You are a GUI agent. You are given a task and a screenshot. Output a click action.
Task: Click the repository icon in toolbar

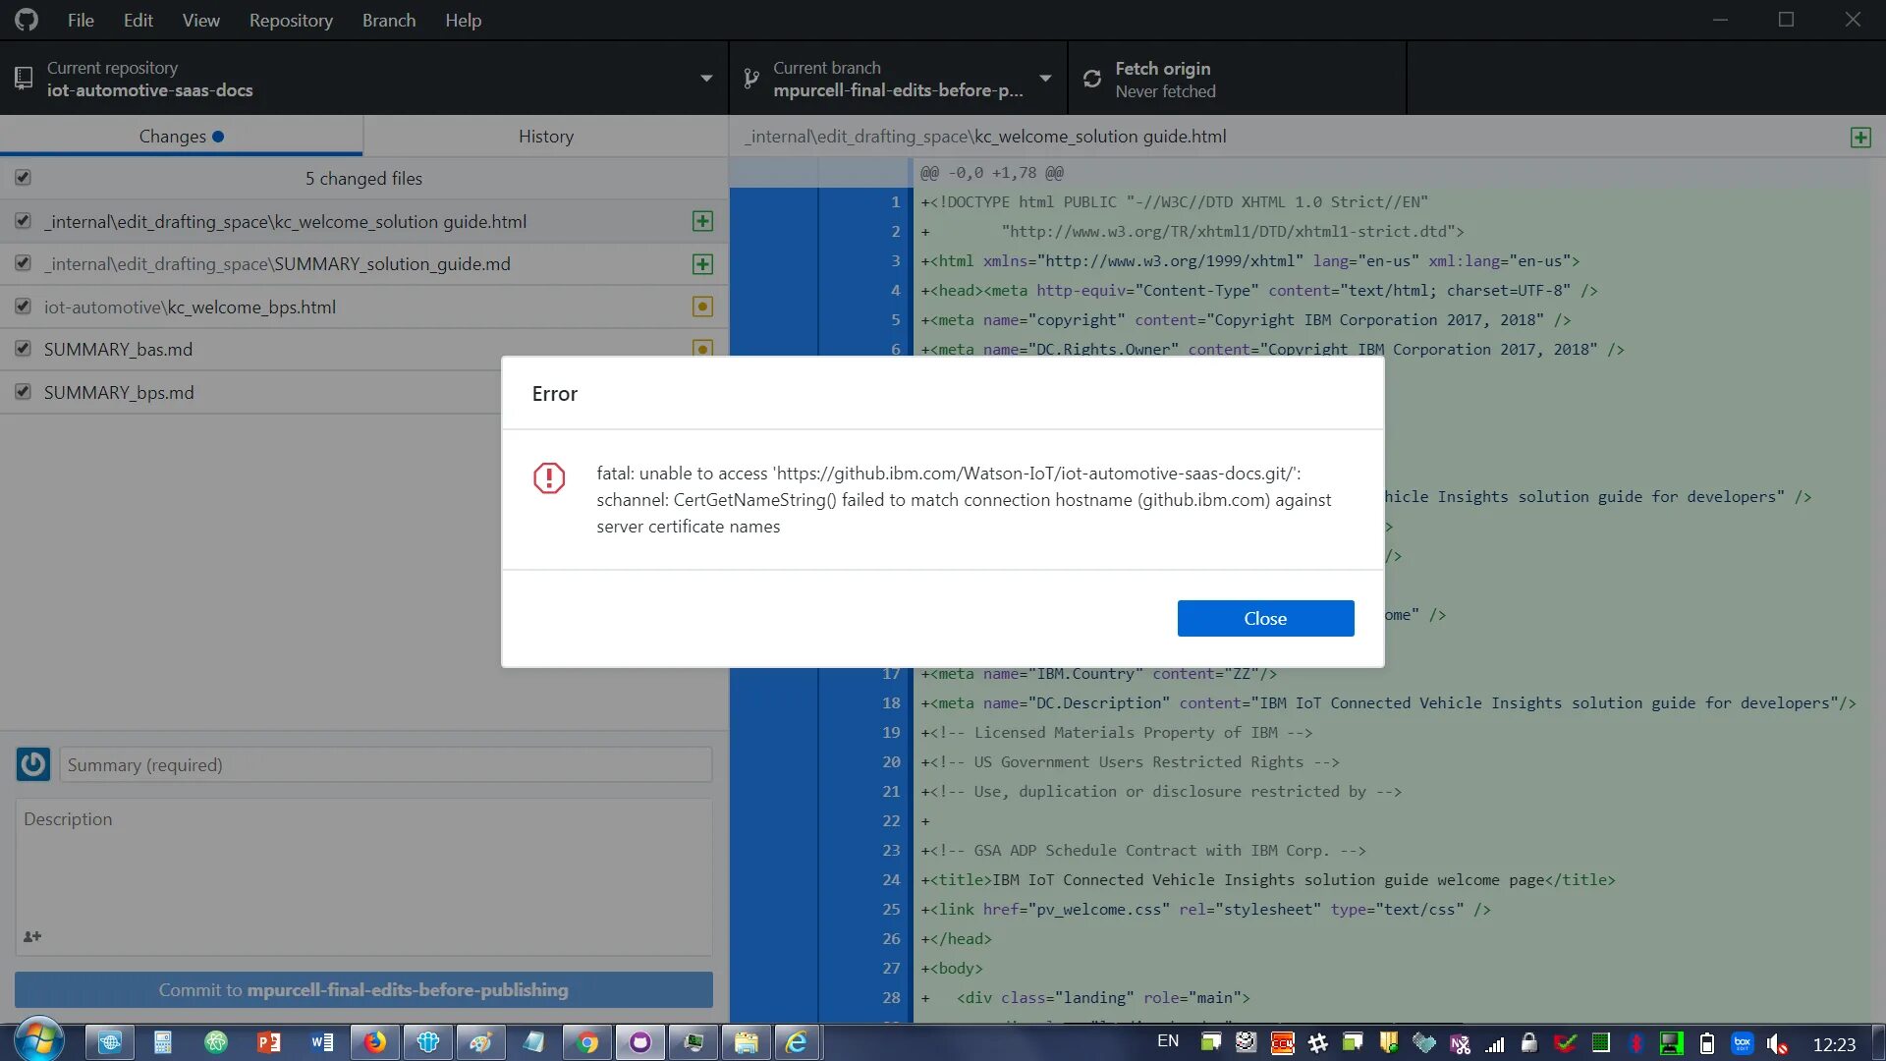pyautogui.click(x=24, y=79)
